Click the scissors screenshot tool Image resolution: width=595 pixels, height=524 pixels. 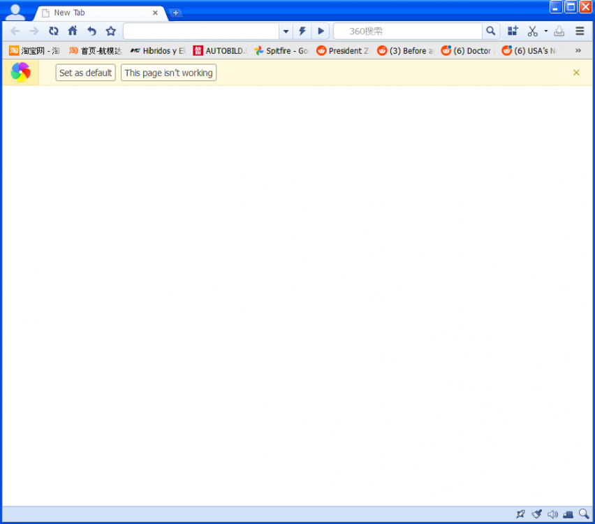(x=533, y=31)
